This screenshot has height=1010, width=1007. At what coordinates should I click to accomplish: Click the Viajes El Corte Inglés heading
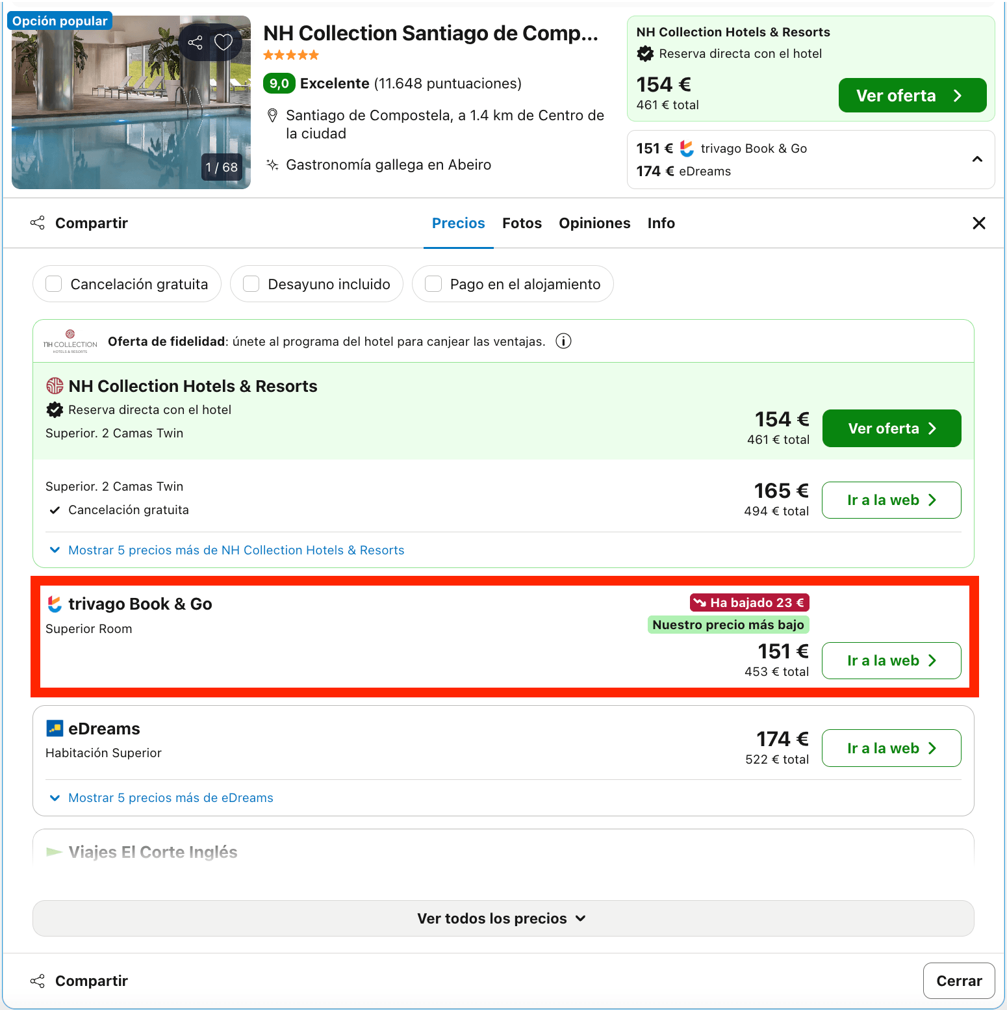[153, 852]
